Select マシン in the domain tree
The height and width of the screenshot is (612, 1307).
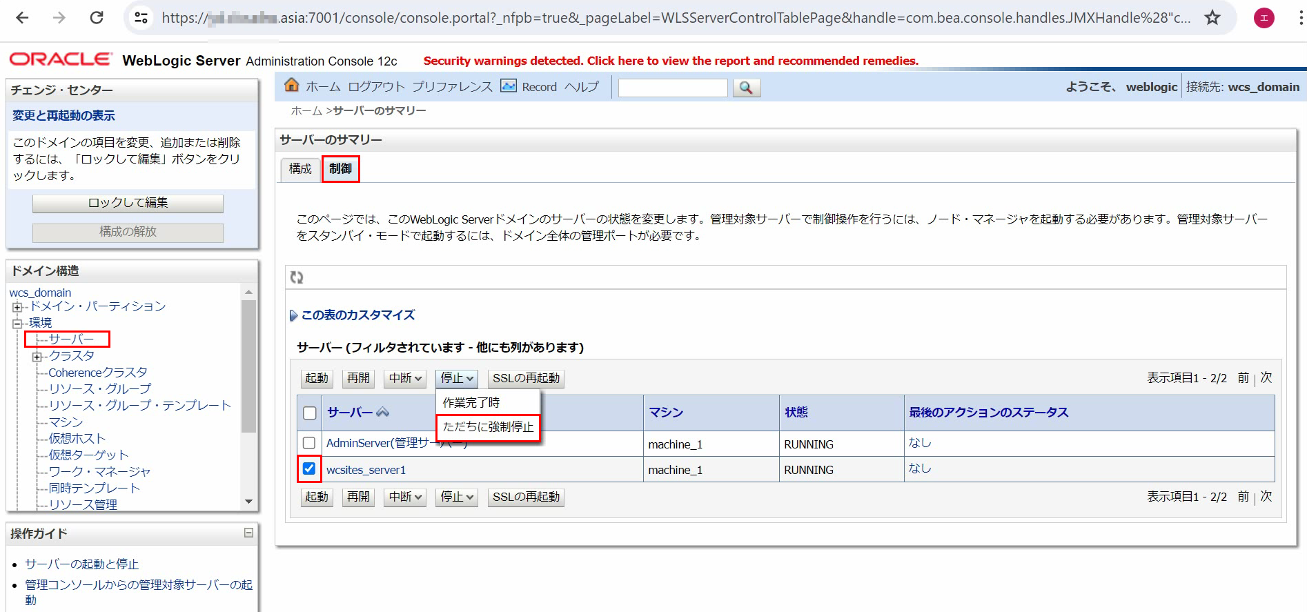point(66,422)
